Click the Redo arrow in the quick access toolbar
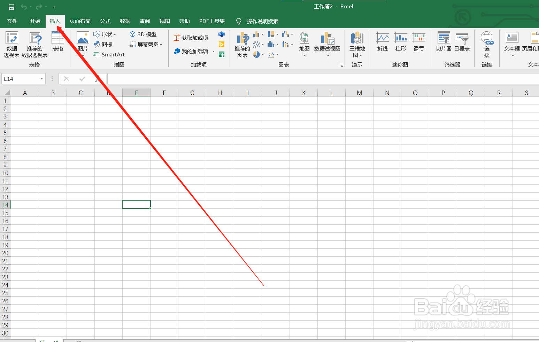Screen dimensions: 539x342 pos(39,7)
